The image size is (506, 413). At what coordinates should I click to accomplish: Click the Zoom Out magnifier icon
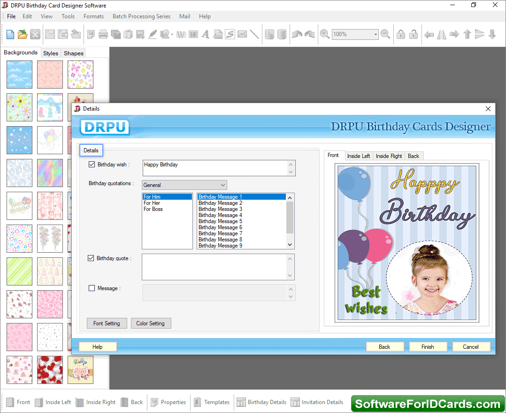(x=385, y=34)
